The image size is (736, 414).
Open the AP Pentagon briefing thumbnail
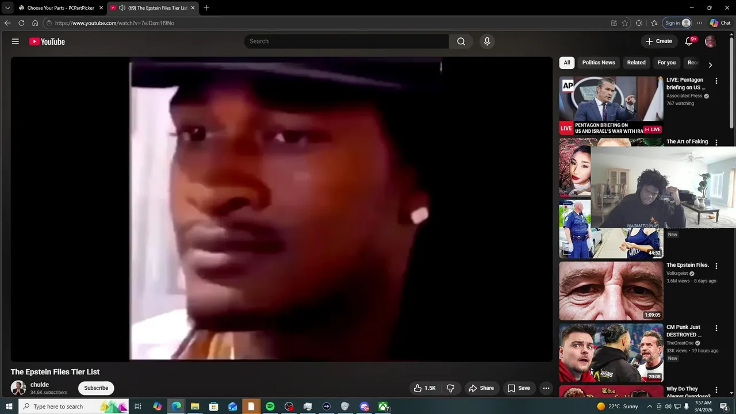pos(611,105)
